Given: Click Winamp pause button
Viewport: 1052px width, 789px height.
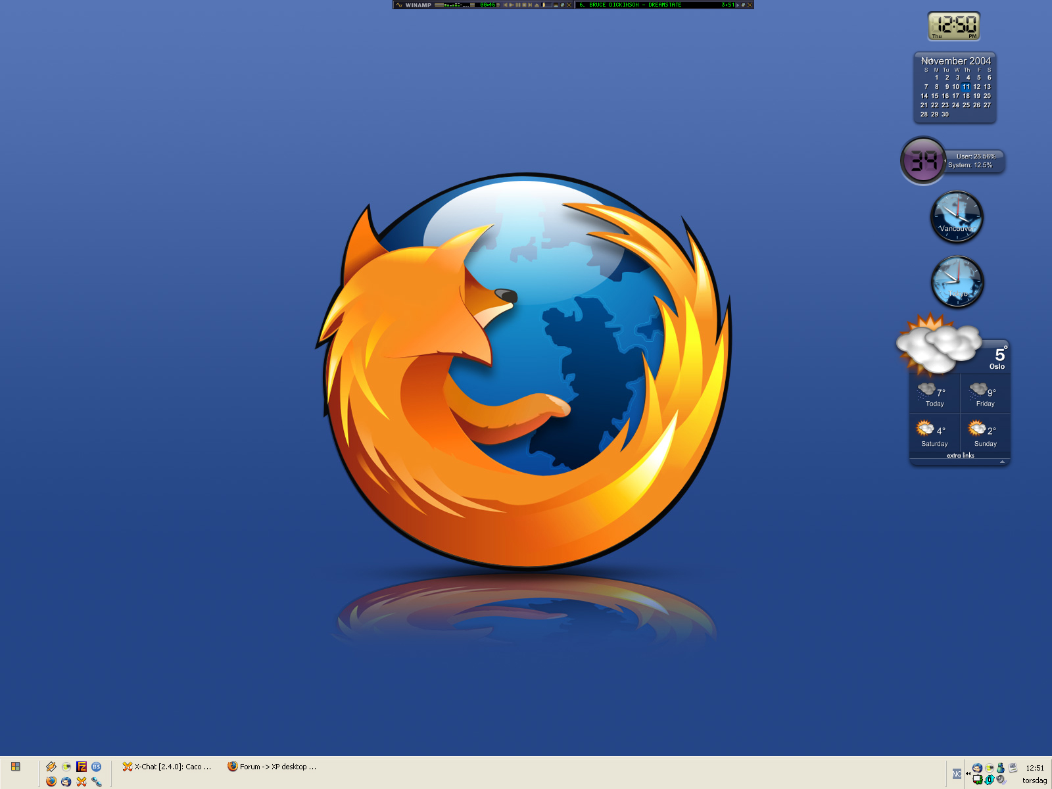Looking at the screenshot, I should pos(518,5).
